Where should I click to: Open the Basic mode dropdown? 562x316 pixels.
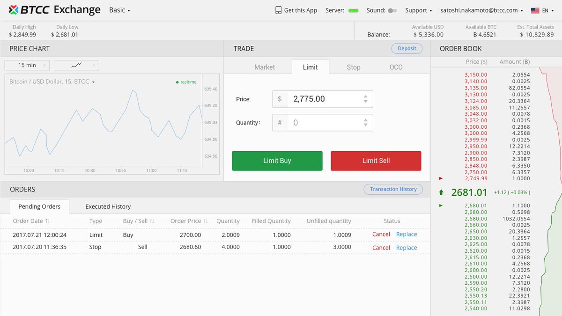click(119, 10)
